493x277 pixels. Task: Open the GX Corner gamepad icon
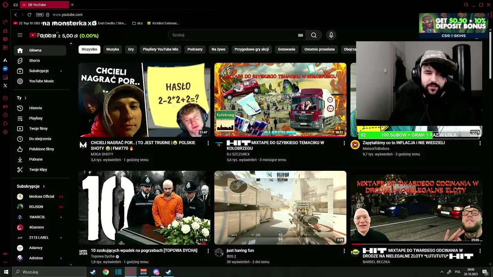tap(15, 5)
